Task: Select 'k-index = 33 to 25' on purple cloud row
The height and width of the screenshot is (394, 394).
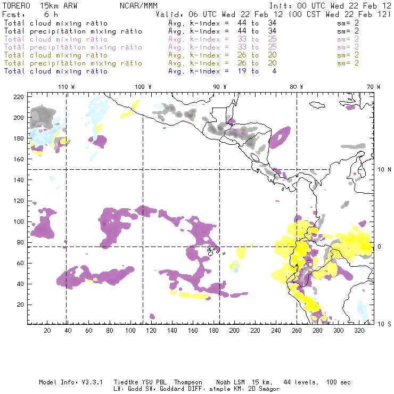Action: 233,39
